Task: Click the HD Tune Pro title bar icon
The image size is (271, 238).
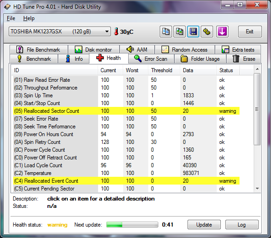Action: (7, 7)
